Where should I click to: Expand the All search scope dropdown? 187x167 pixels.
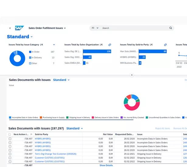[x=95, y=28]
